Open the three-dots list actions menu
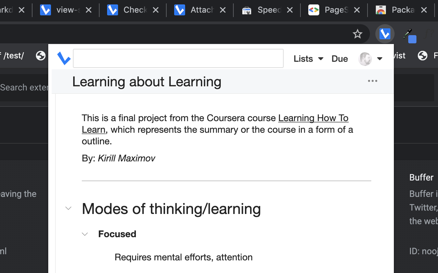The height and width of the screenshot is (273, 438). (x=372, y=81)
